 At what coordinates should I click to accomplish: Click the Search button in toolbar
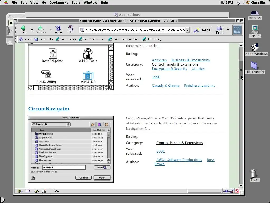pyautogui.click(x=202, y=30)
